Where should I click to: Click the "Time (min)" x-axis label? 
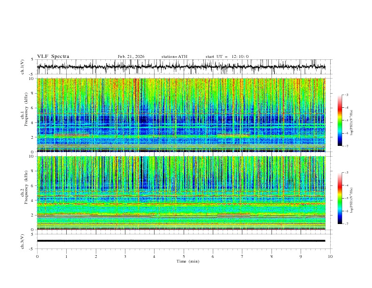tap(188, 261)
